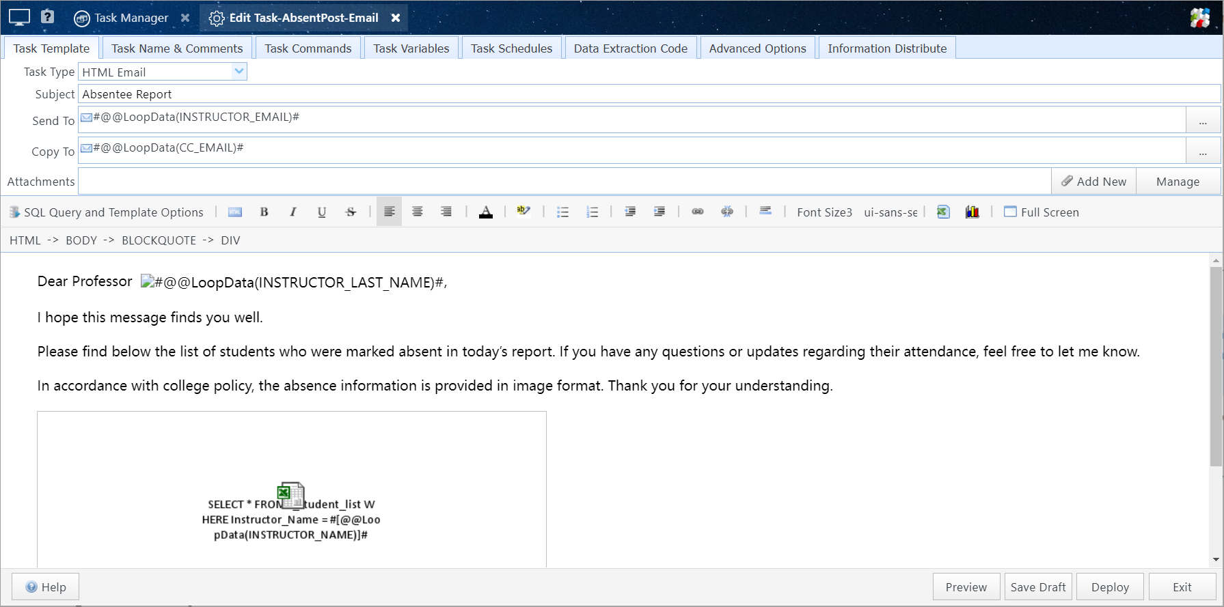Insert Excel table icon in toolbar
The width and height of the screenshot is (1224, 607).
click(x=943, y=212)
